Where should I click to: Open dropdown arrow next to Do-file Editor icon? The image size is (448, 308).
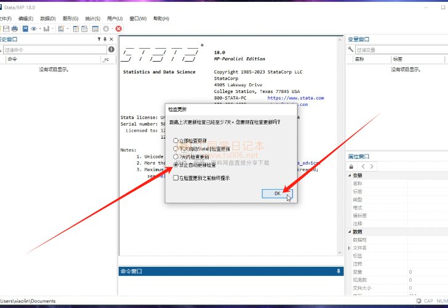pyautogui.click(x=68, y=28)
